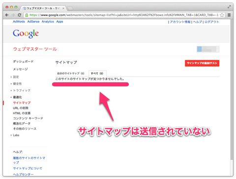Collapse 最適化 section

pyautogui.click(x=17, y=97)
